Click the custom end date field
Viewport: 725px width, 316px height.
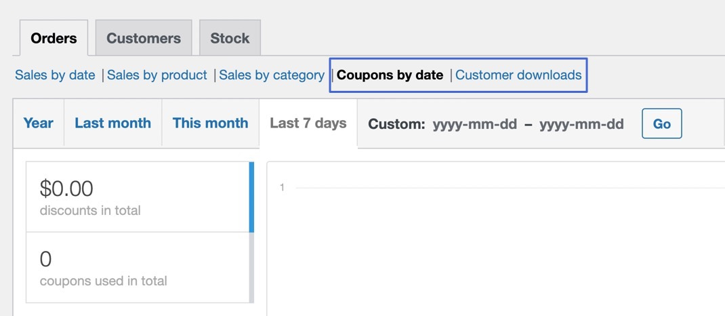click(581, 124)
